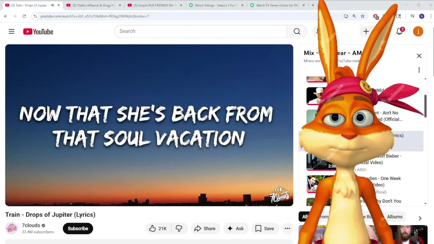The image size is (434, 244).
Task: Open the notifications bell
Action: click(x=399, y=32)
